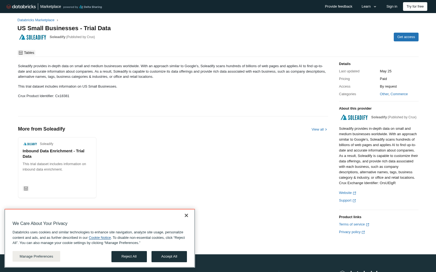Click the Get access button
Screen dimensions: 436x272
coord(406,37)
